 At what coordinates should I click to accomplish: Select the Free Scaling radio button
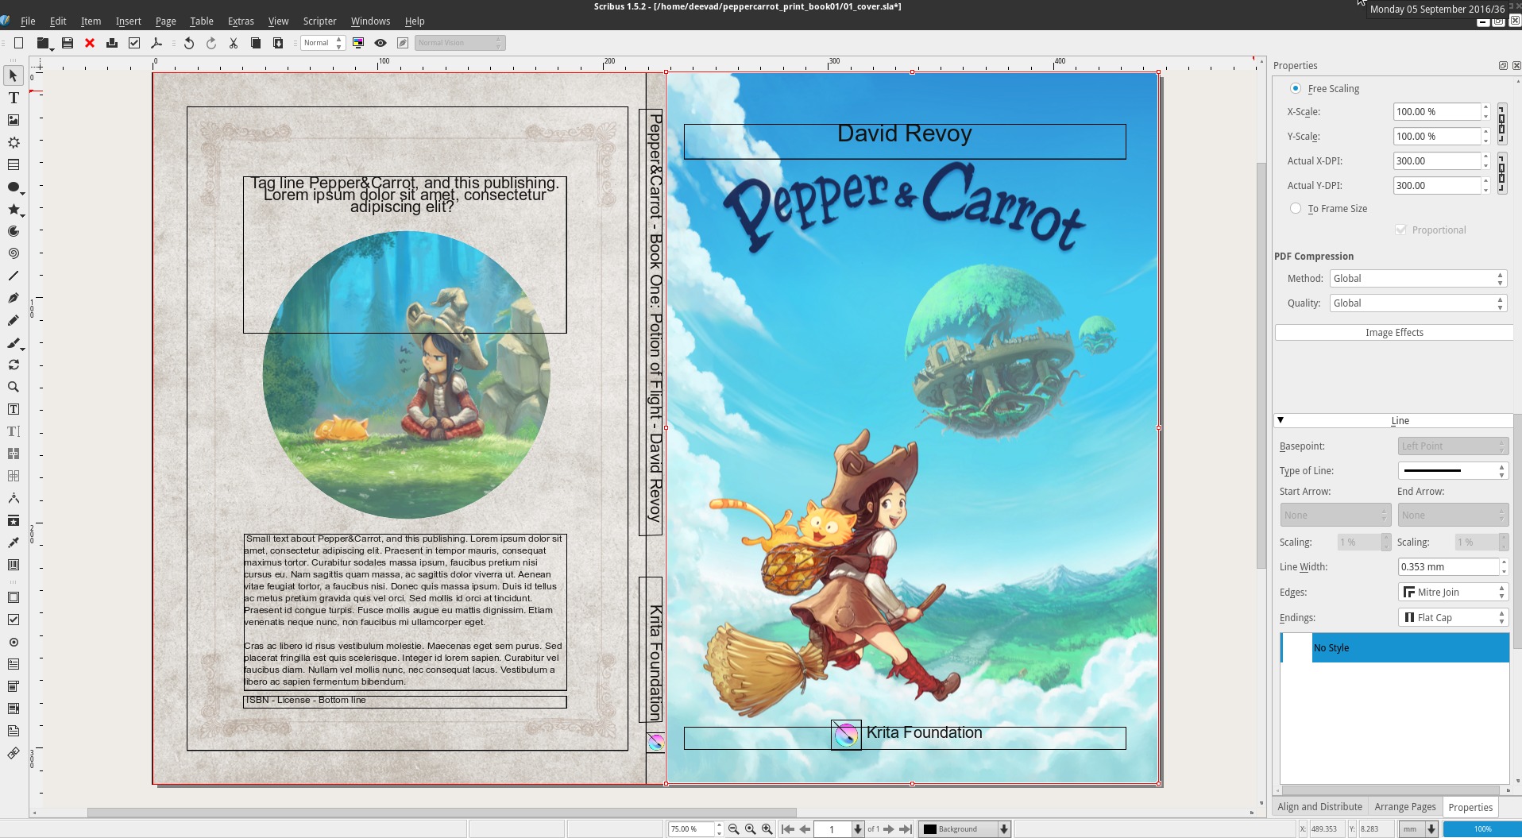1296,88
